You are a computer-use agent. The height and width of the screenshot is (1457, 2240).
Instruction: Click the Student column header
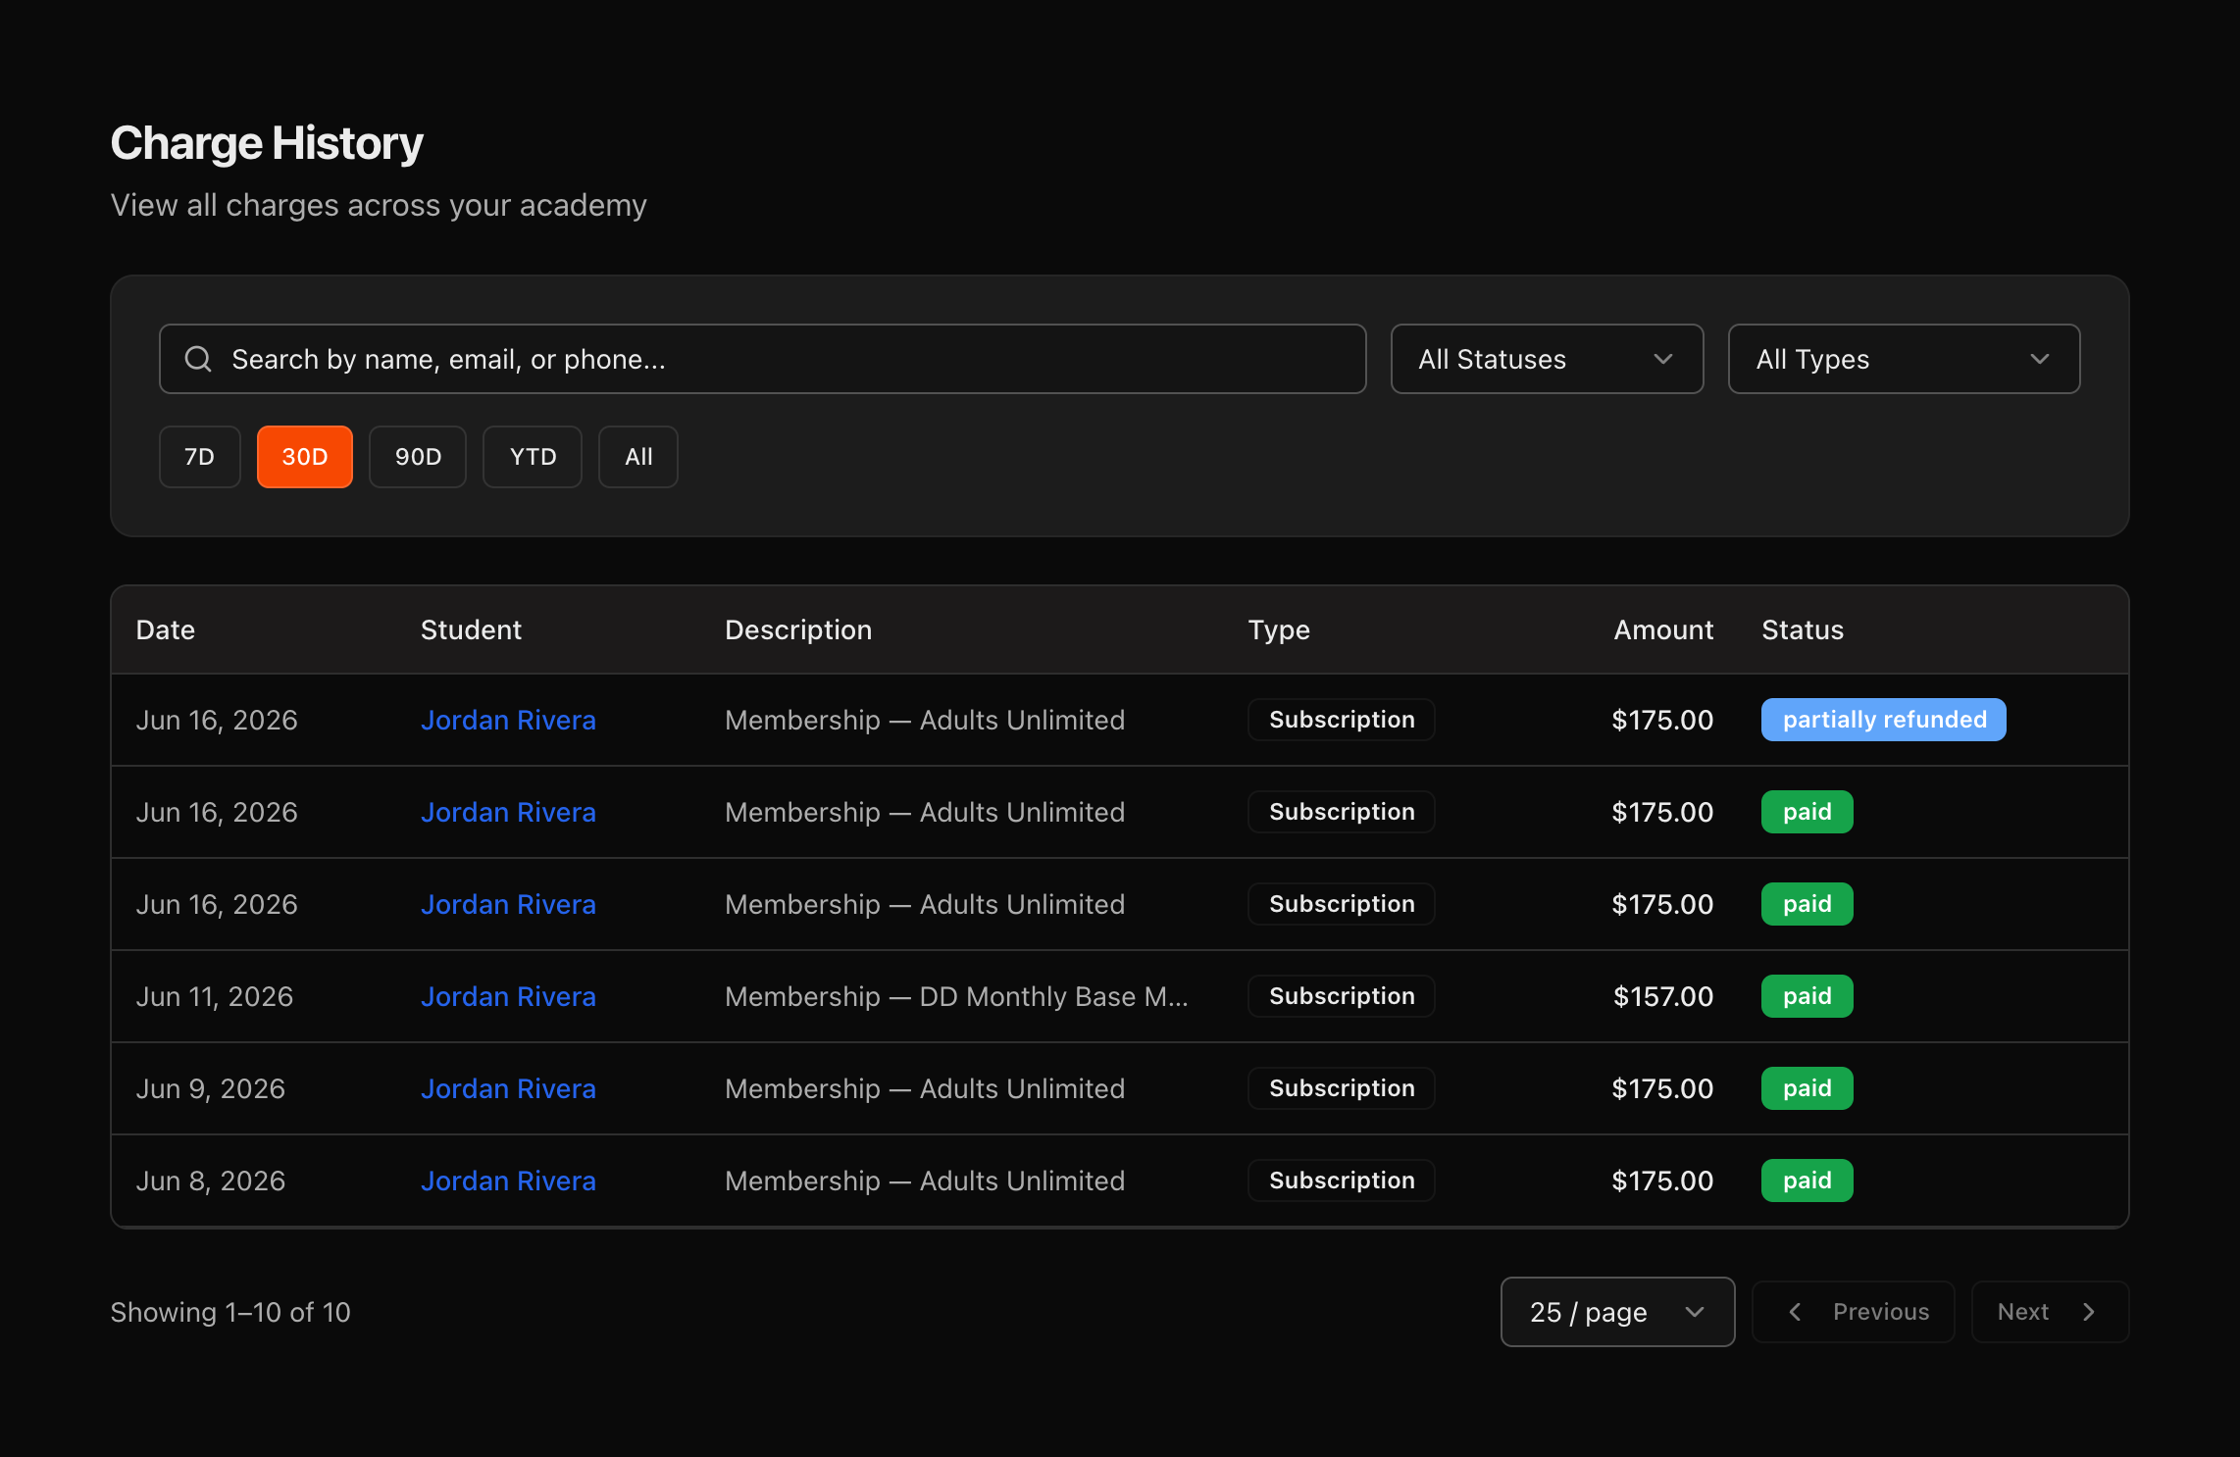471,629
